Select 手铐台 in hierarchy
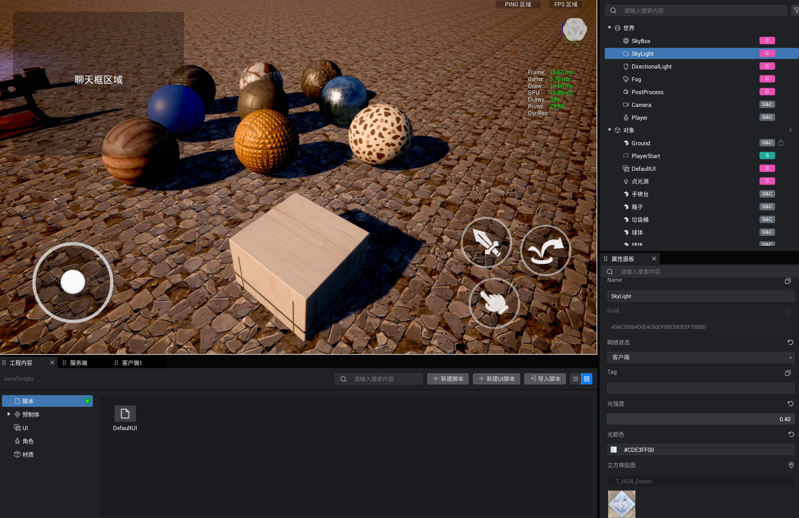This screenshot has height=518, width=799. click(640, 194)
